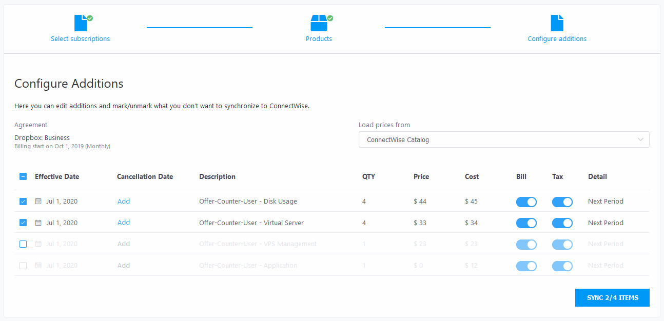This screenshot has height=321, width=664.
Task: Toggle the select-all header checkbox
Action: click(23, 177)
